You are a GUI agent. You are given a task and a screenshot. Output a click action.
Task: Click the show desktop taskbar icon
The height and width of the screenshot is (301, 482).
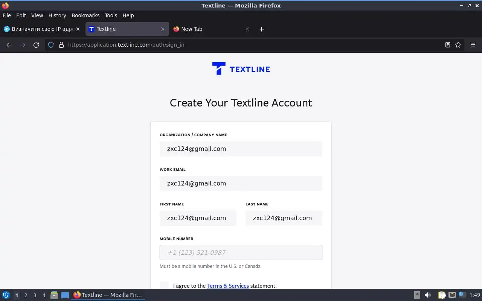click(65, 295)
